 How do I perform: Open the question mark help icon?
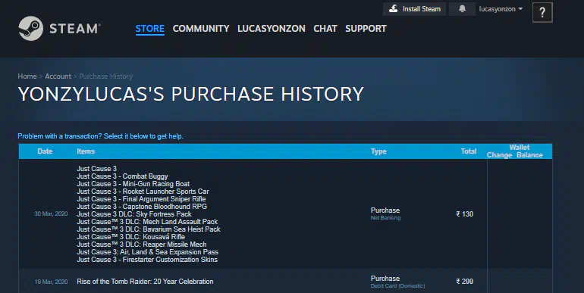point(542,13)
